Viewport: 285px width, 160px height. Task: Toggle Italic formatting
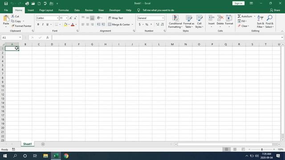coord(43,24)
